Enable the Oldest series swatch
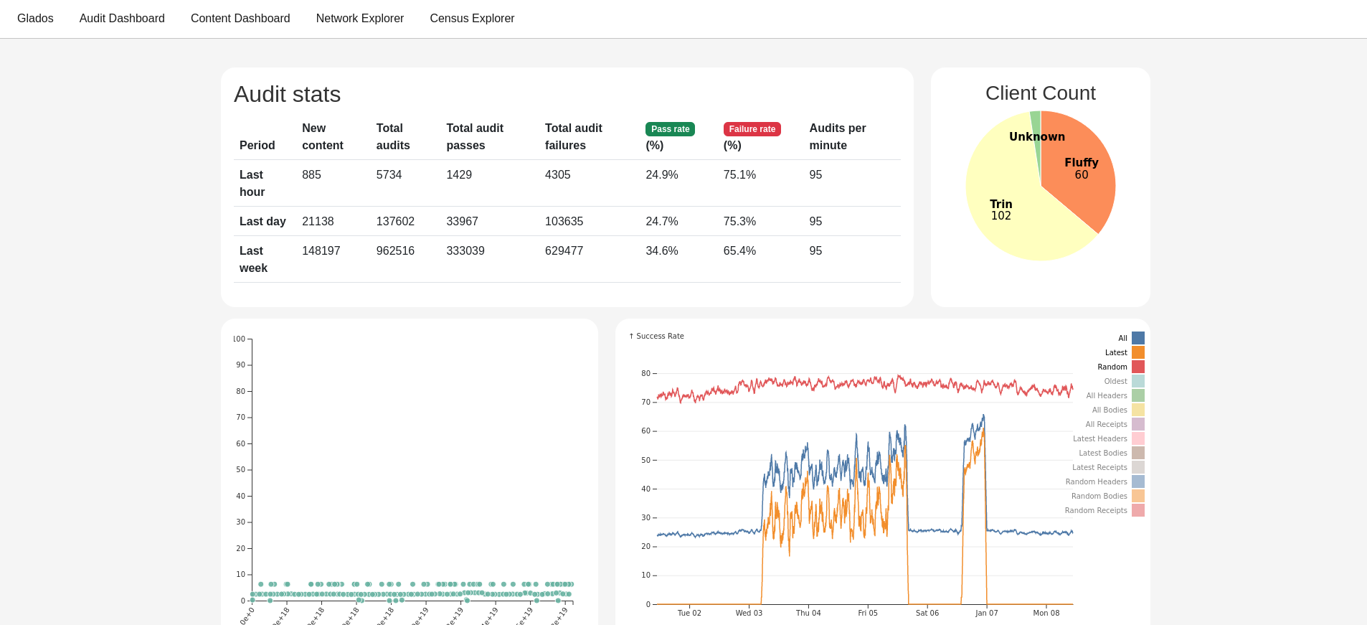This screenshot has width=1367, height=625. pos(1138,381)
